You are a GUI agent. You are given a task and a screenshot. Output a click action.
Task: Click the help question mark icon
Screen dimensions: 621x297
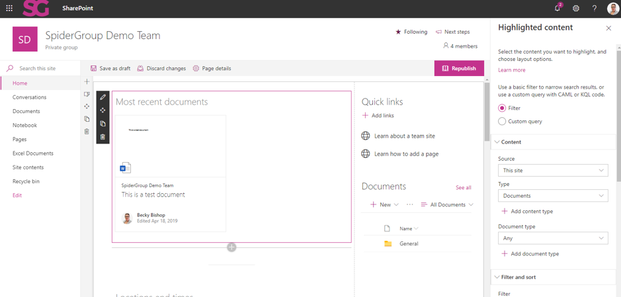tap(594, 9)
